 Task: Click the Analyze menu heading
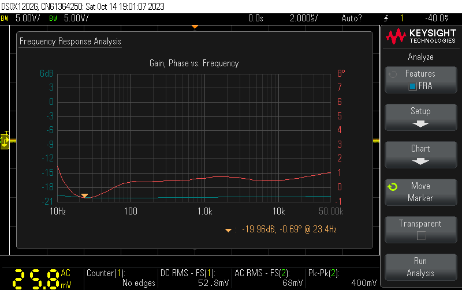[421, 57]
